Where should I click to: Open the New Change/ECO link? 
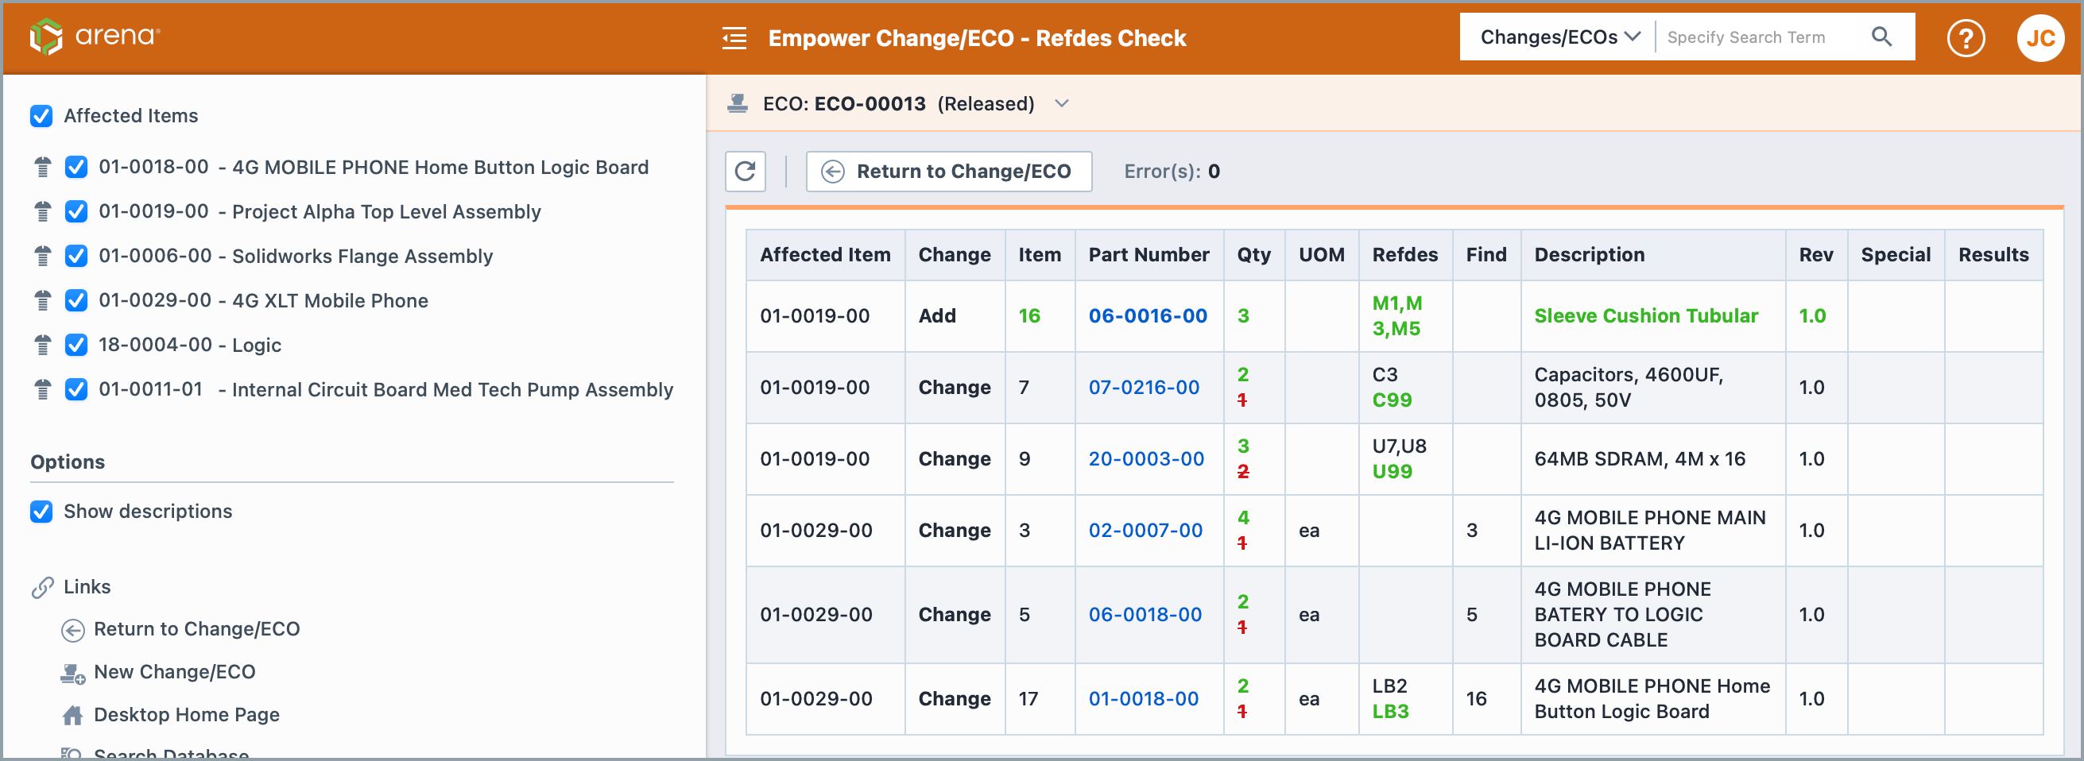coord(175,672)
